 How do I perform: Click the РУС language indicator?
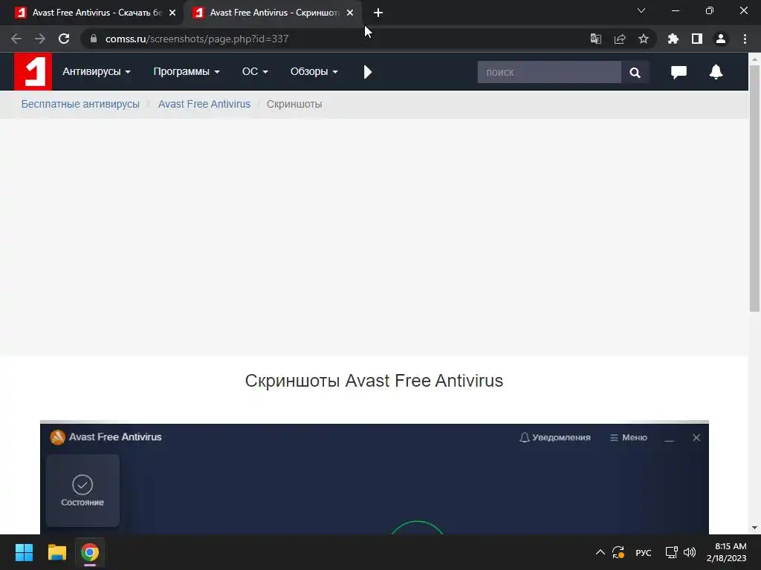point(644,552)
